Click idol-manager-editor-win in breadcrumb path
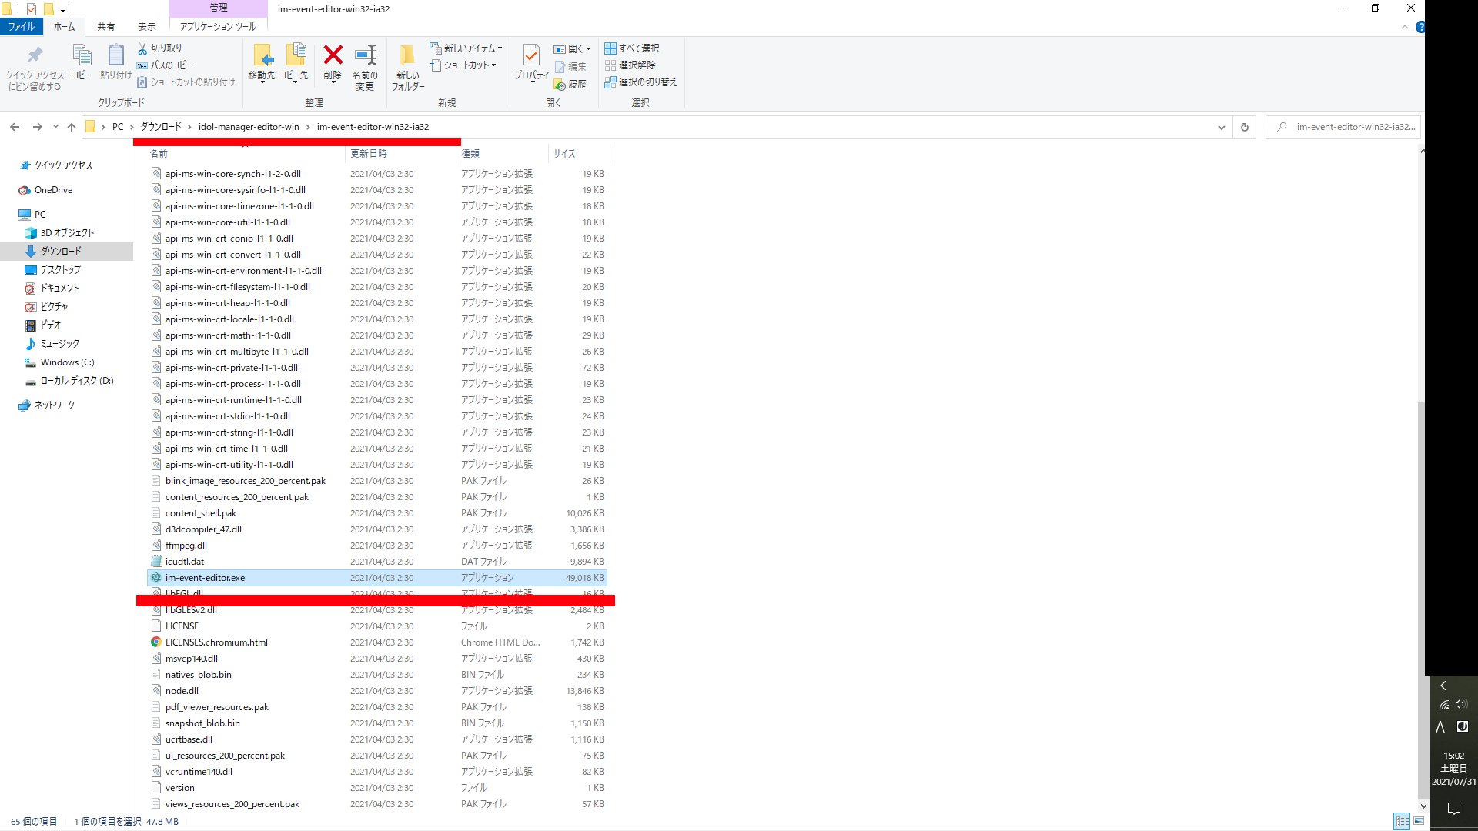The image size is (1478, 831). pyautogui.click(x=248, y=127)
